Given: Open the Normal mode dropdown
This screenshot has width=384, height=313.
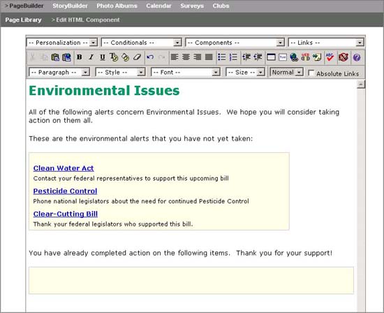Looking at the screenshot, I should 286,72.
